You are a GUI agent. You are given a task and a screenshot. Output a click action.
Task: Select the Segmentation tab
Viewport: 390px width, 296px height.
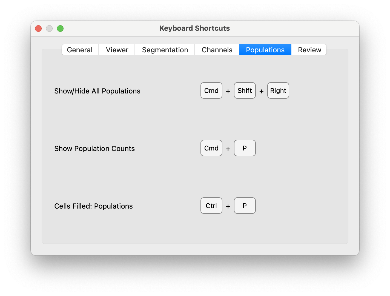pos(165,50)
